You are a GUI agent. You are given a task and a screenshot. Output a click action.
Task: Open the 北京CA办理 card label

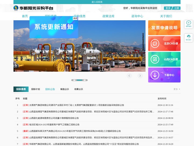pos(171,44)
